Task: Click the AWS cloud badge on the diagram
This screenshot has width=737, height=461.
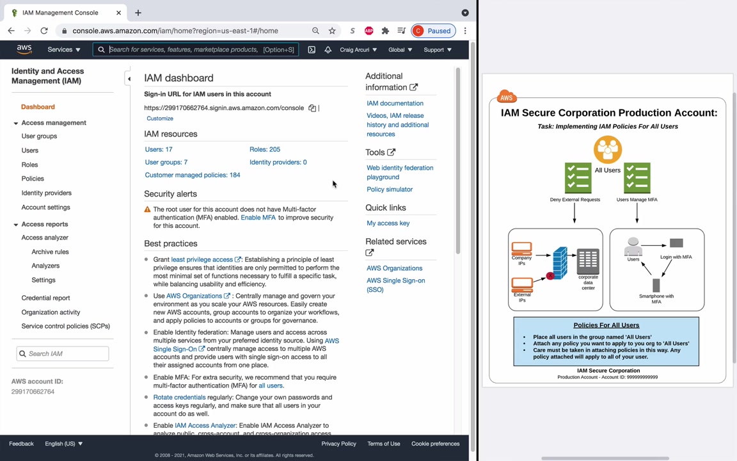Action: pos(506,97)
